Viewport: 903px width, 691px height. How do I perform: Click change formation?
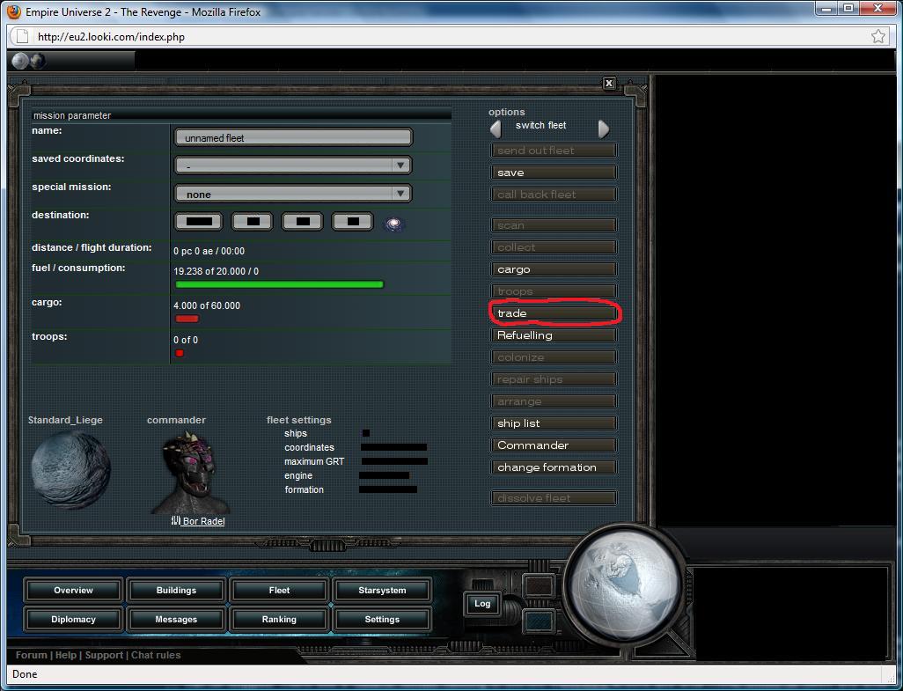[554, 467]
